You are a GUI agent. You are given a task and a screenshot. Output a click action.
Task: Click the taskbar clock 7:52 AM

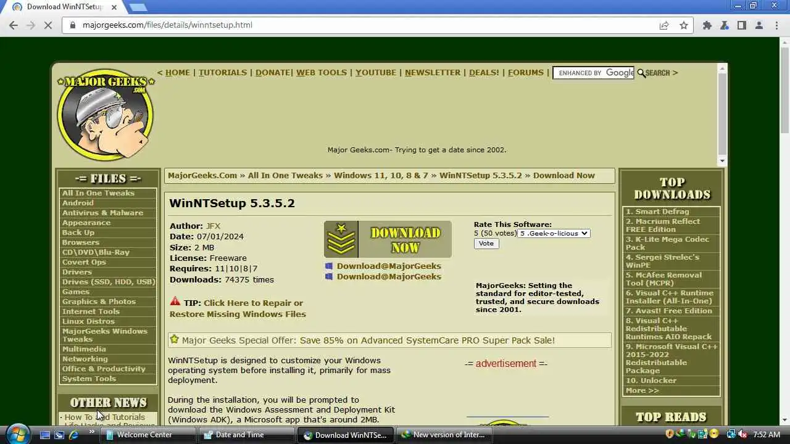click(767, 435)
